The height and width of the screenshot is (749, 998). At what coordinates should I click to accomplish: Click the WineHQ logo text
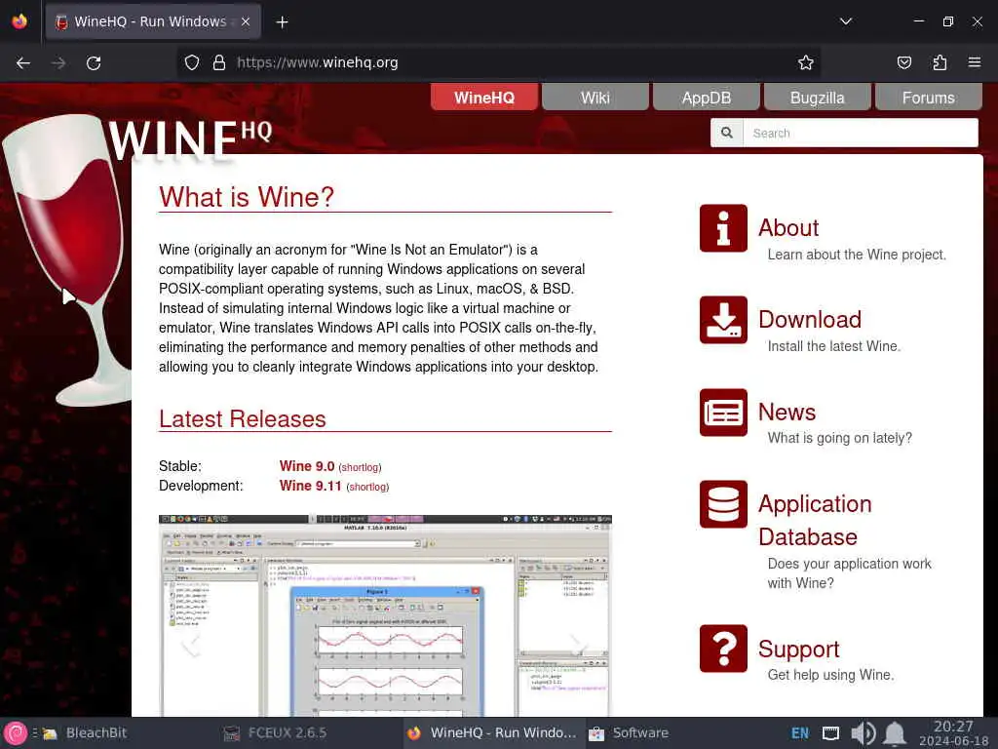(x=190, y=139)
